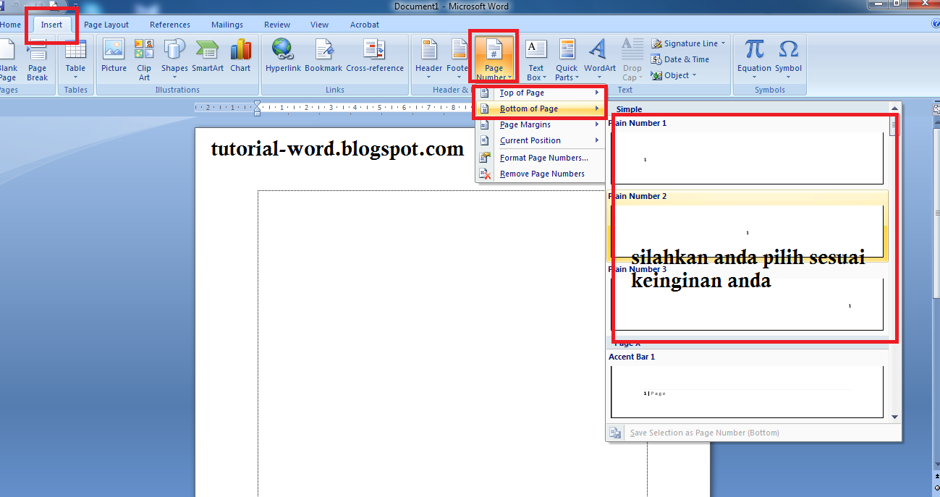Open the Bottom of Page submenu

pyautogui.click(x=540, y=109)
